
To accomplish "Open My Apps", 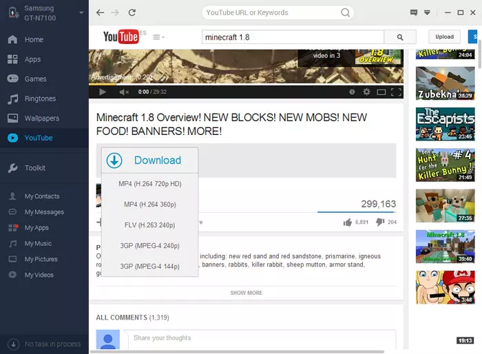I will point(36,227).
